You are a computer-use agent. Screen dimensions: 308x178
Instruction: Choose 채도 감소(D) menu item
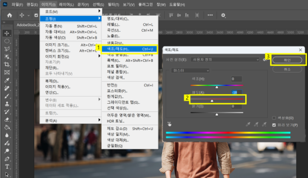[130, 128]
